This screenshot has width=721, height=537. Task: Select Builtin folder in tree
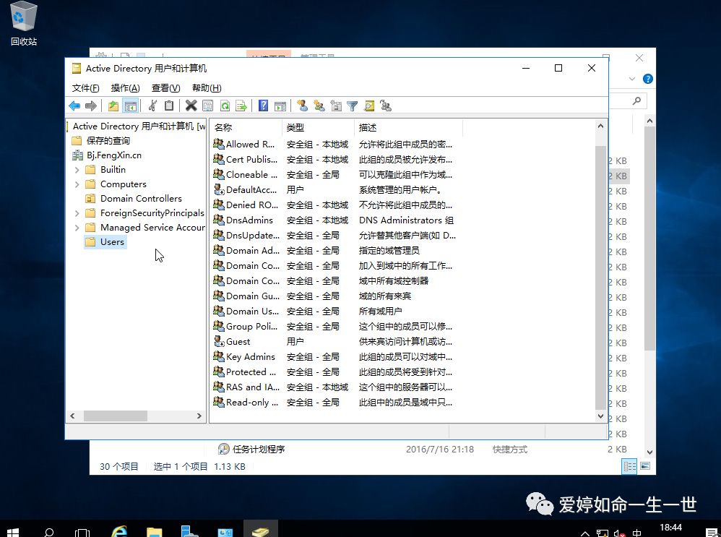(113, 170)
